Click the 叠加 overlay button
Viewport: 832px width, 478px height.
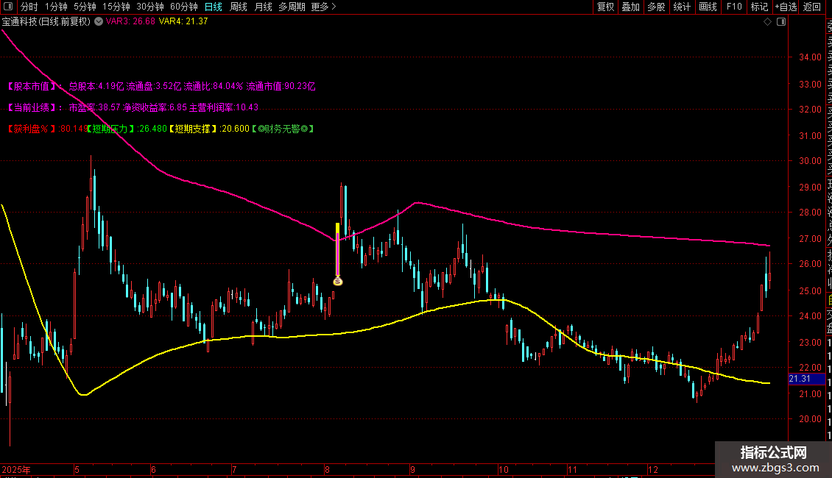631,7
